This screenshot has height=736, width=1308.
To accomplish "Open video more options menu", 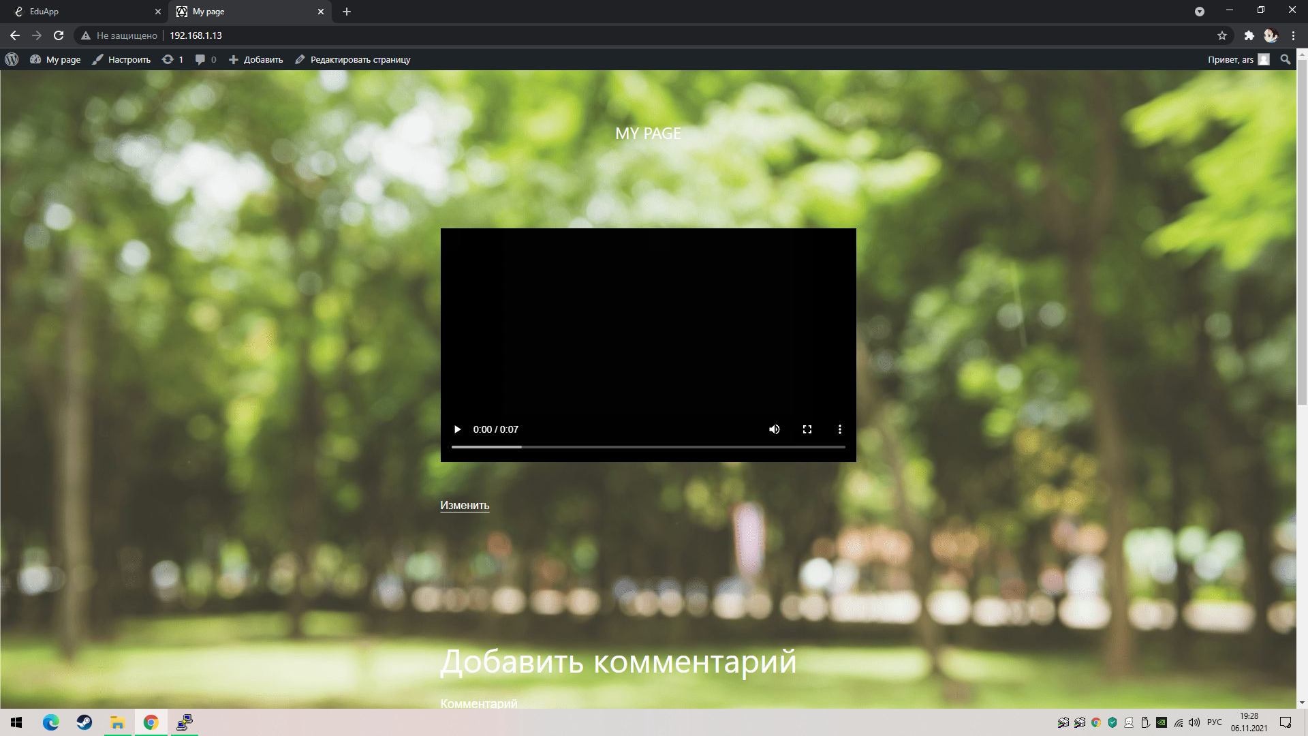I will [x=840, y=429].
